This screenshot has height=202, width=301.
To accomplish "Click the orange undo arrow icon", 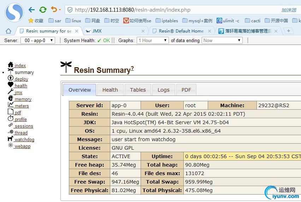I will pyautogui.click(x=54, y=9).
